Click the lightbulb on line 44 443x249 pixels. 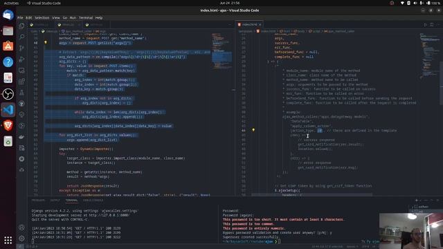pyautogui.click(x=253, y=130)
